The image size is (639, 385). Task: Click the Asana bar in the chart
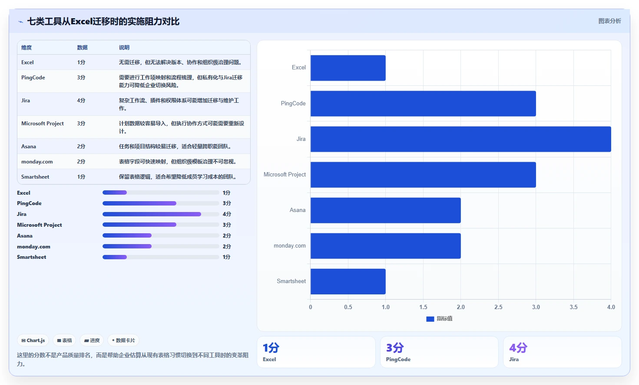pyautogui.click(x=385, y=210)
